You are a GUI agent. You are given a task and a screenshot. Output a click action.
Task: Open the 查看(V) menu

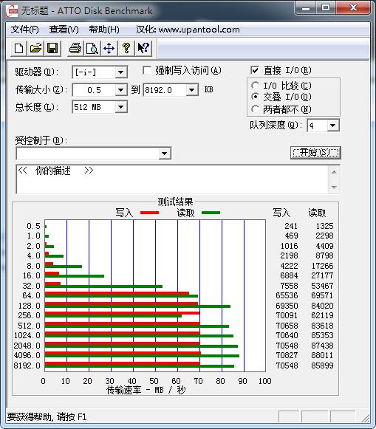[x=64, y=30]
